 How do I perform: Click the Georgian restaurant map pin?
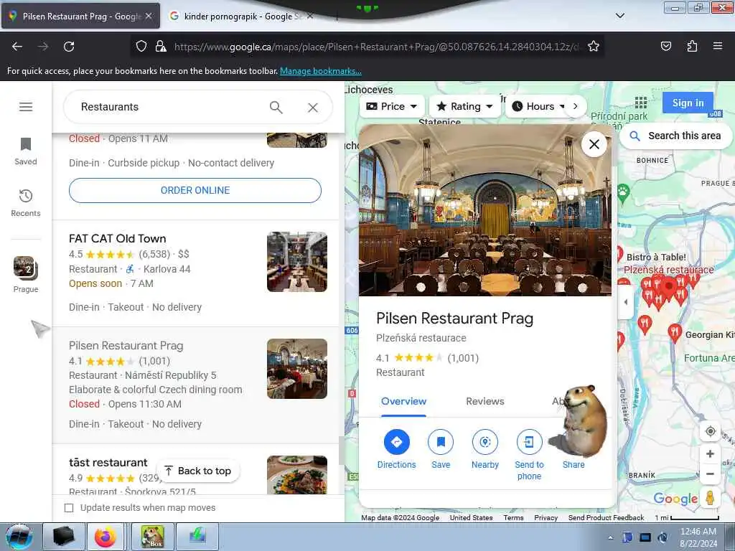675,333
